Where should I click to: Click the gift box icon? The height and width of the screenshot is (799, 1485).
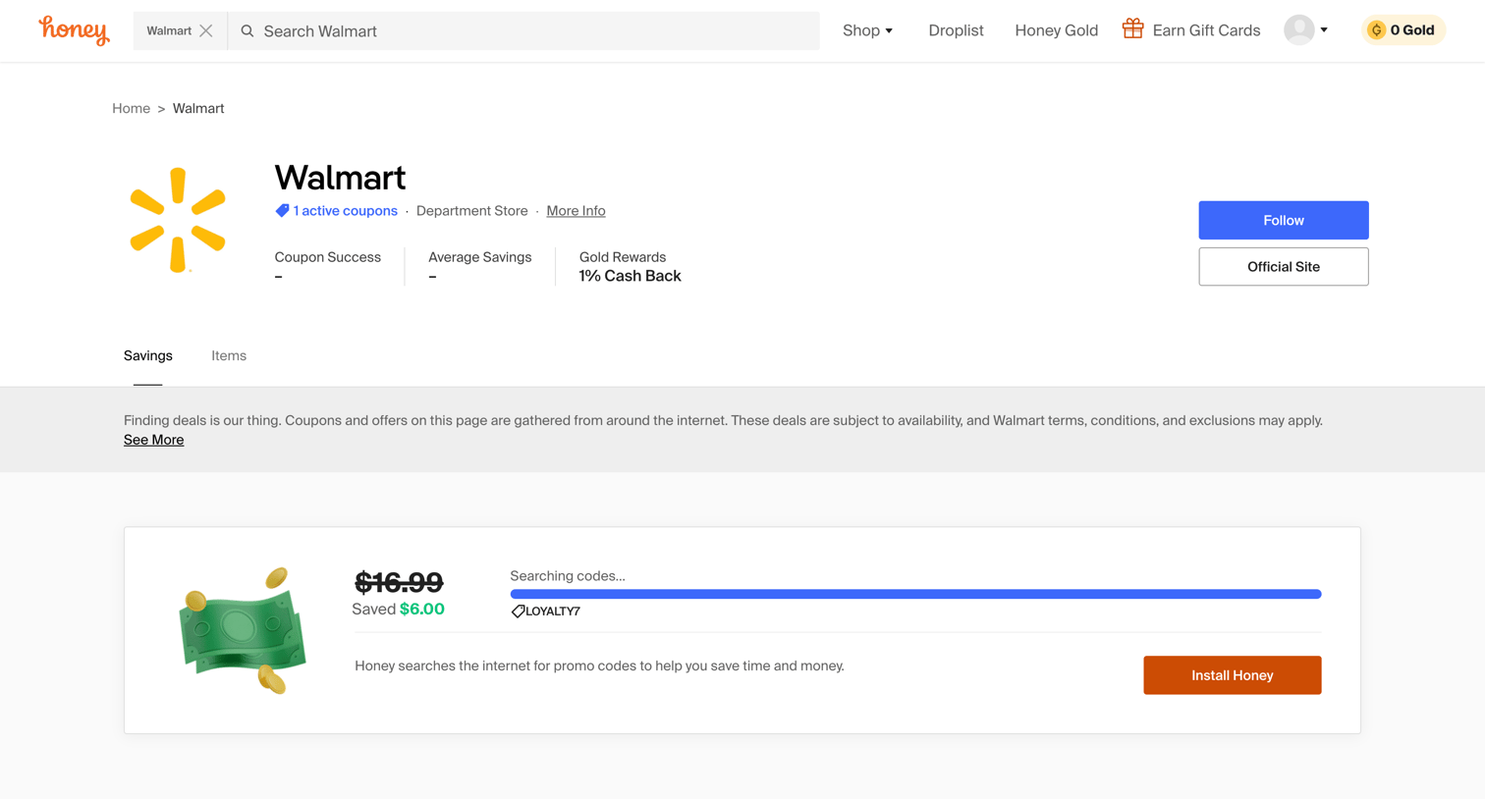point(1133,29)
